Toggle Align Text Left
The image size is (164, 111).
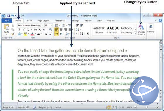coord(57,30)
